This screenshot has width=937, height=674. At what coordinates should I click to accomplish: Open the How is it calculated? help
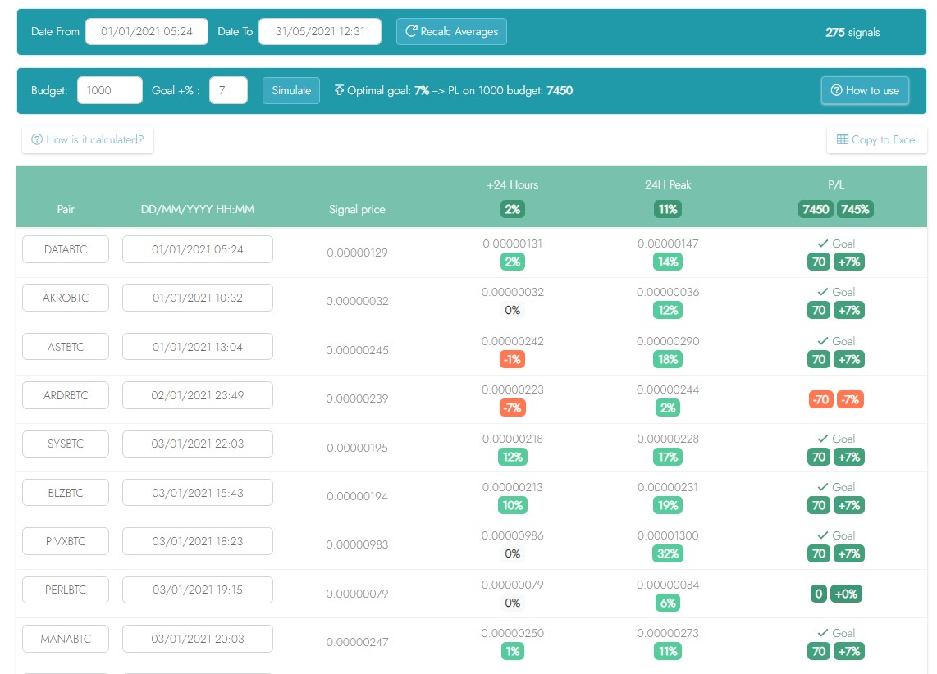point(88,139)
